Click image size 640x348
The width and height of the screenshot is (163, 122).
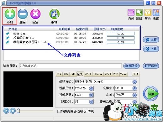97,42
